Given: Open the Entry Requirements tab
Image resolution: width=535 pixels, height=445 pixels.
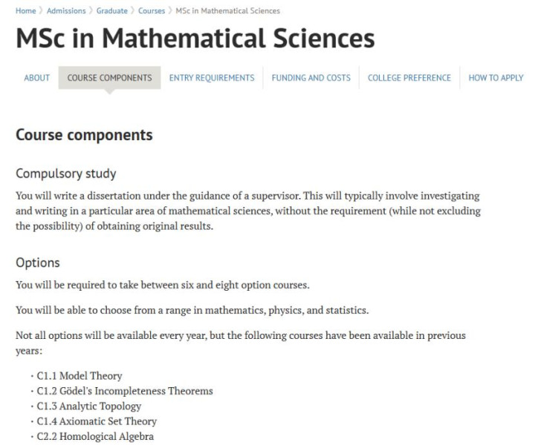Looking at the screenshot, I should [212, 78].
